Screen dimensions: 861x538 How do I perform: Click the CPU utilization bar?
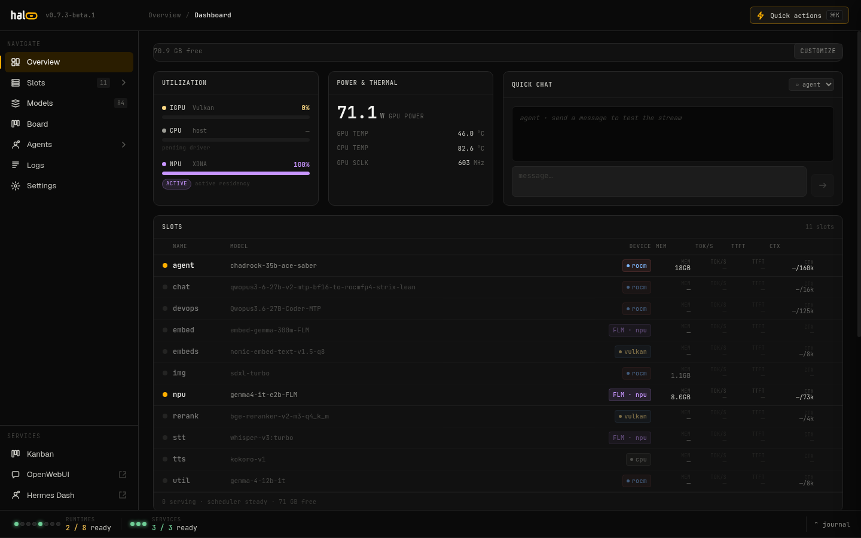click(236, 140)
